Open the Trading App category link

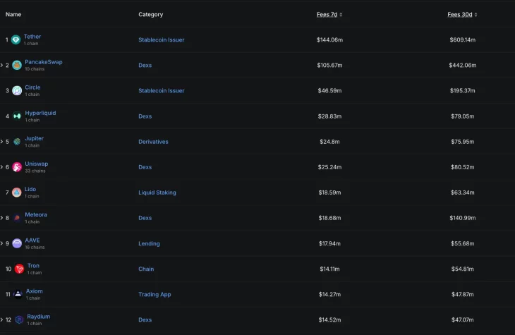154,294
